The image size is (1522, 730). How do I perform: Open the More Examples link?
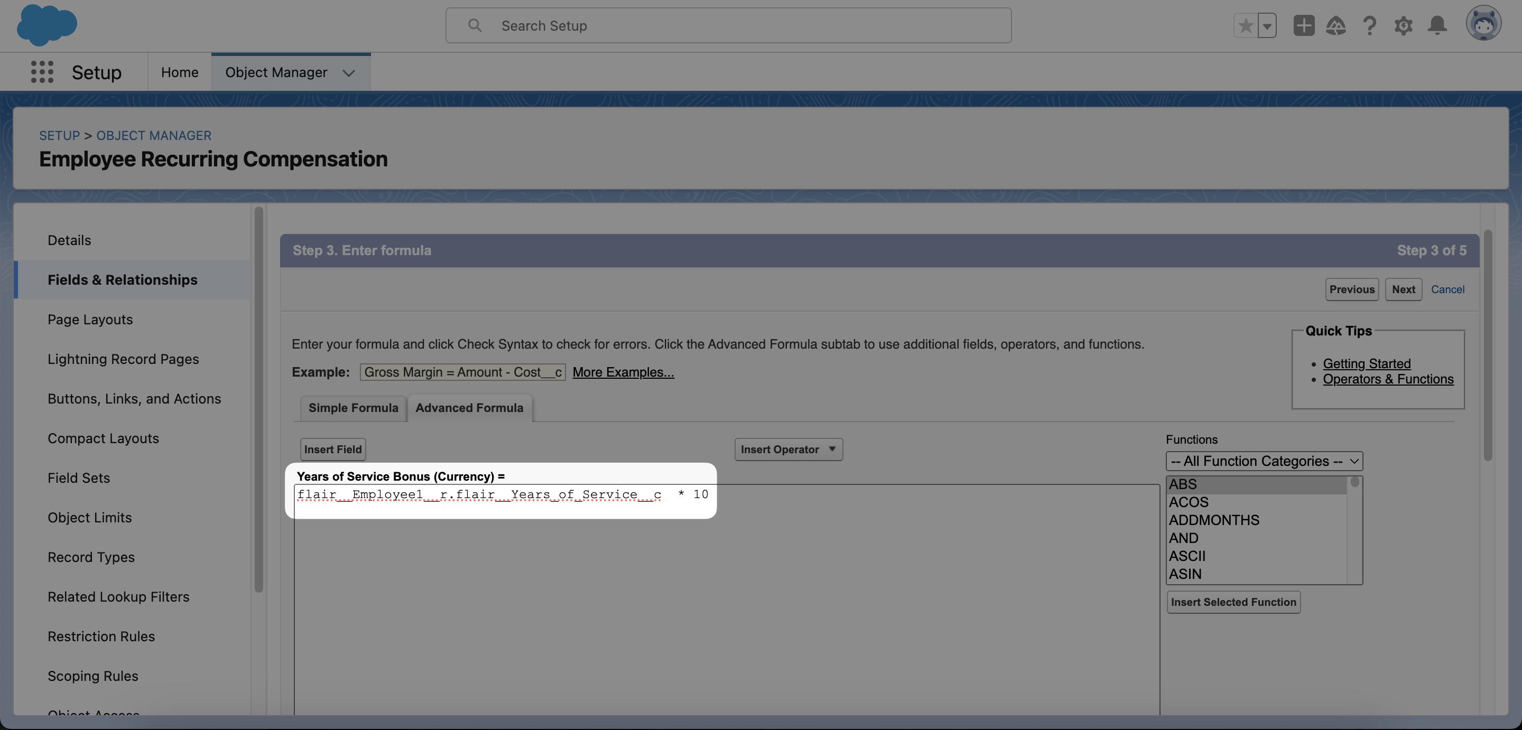tap(623, 372)
